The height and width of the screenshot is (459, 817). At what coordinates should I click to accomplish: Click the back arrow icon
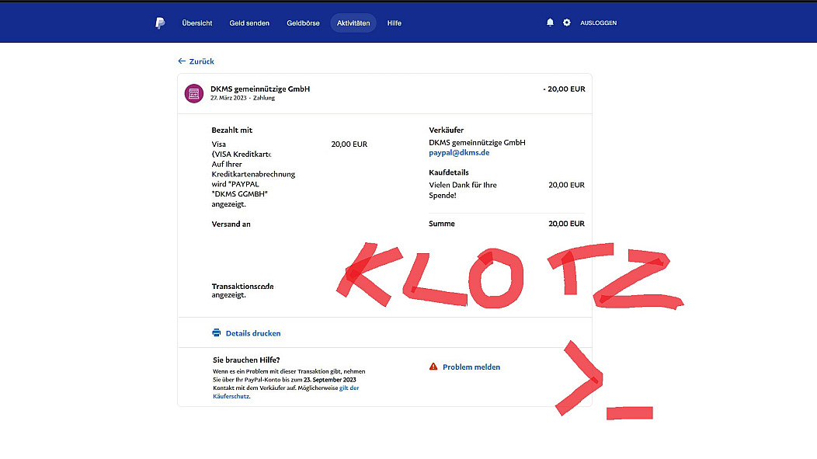(x=182, y=61)
